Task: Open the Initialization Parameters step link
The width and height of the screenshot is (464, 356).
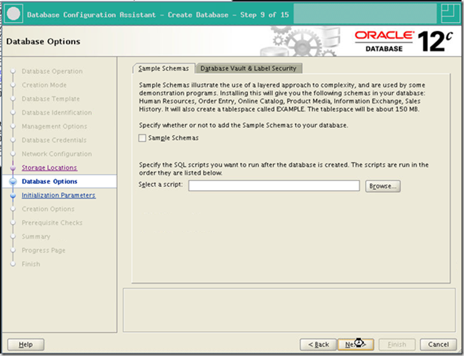Action: coord(59,195)
